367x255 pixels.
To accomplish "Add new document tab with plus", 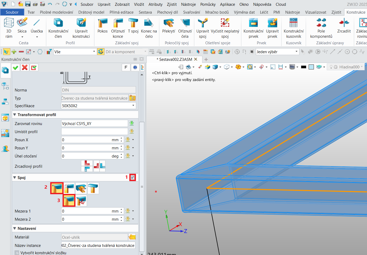I will click(206, 59).
